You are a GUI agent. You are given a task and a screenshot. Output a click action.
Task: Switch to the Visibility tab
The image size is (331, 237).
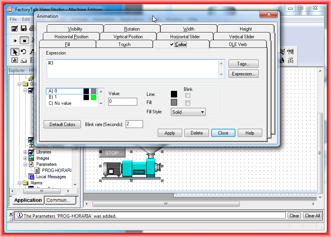tap(75, 29)
